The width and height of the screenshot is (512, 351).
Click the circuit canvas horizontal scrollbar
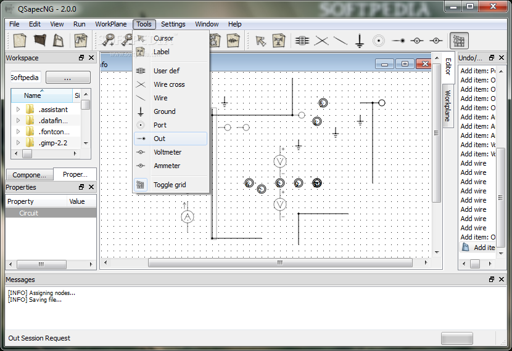click(x=280, y=263)
